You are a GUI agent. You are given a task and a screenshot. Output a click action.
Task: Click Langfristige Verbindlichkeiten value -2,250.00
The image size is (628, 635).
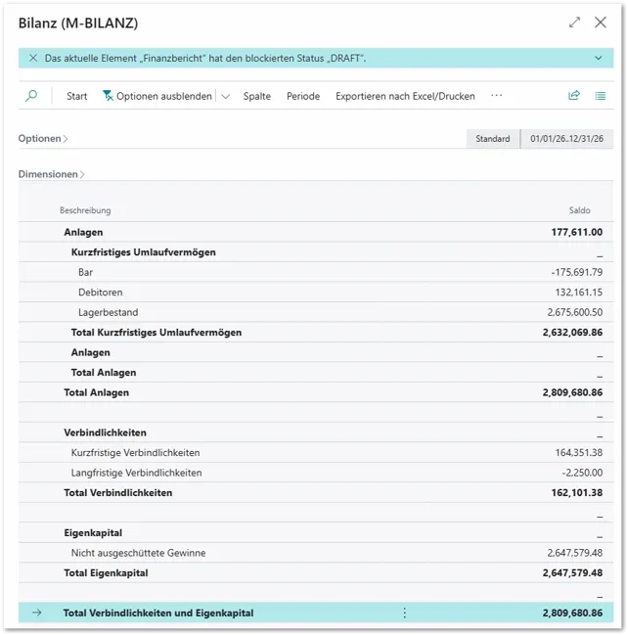click(x=582, y=473)
